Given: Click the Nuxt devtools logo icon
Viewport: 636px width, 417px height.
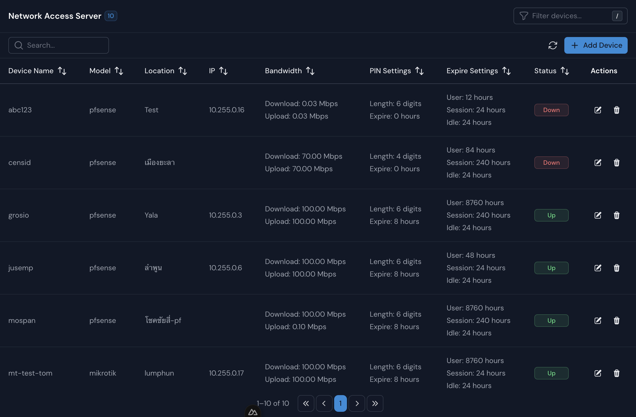Looking at the screenshot, I should (x=253, y=412).
